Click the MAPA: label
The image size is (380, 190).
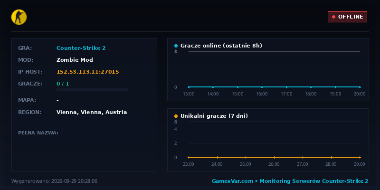click(x=27, y=100)
